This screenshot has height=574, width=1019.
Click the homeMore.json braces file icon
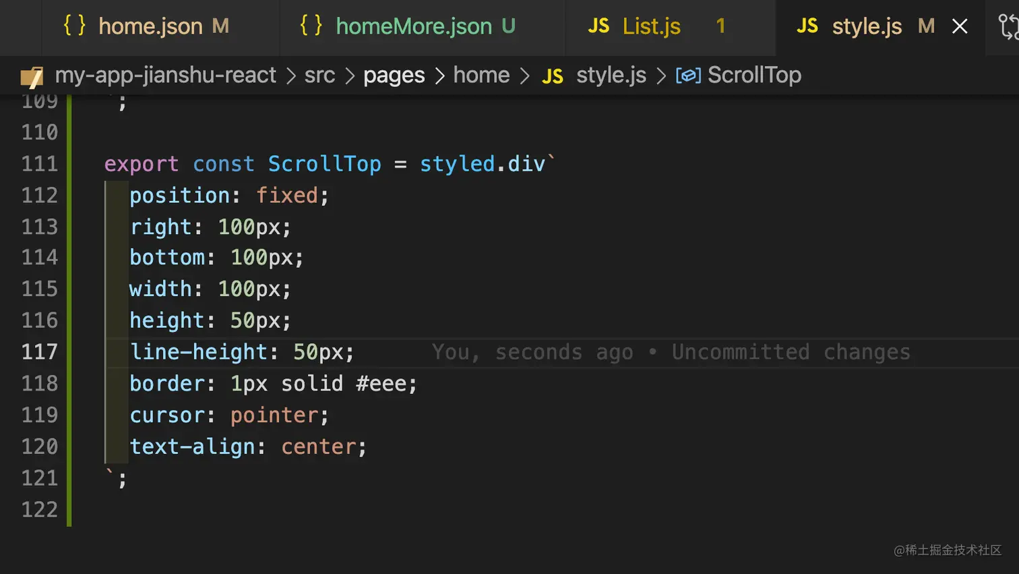point(311,26)
